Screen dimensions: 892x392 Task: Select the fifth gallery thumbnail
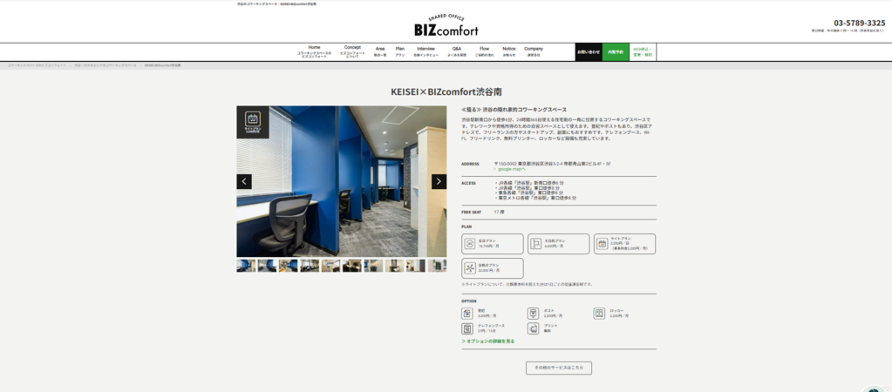click(331, 266)
